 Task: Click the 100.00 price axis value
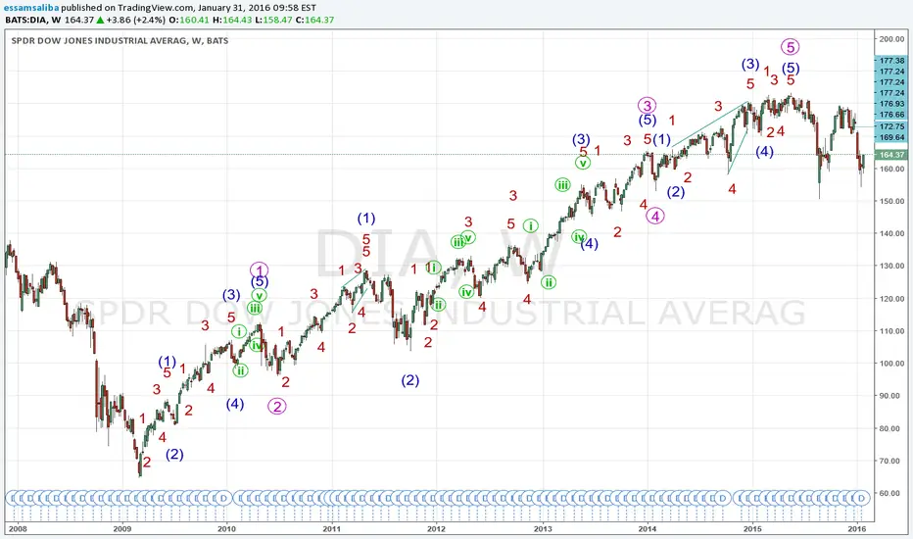(891, 363)
